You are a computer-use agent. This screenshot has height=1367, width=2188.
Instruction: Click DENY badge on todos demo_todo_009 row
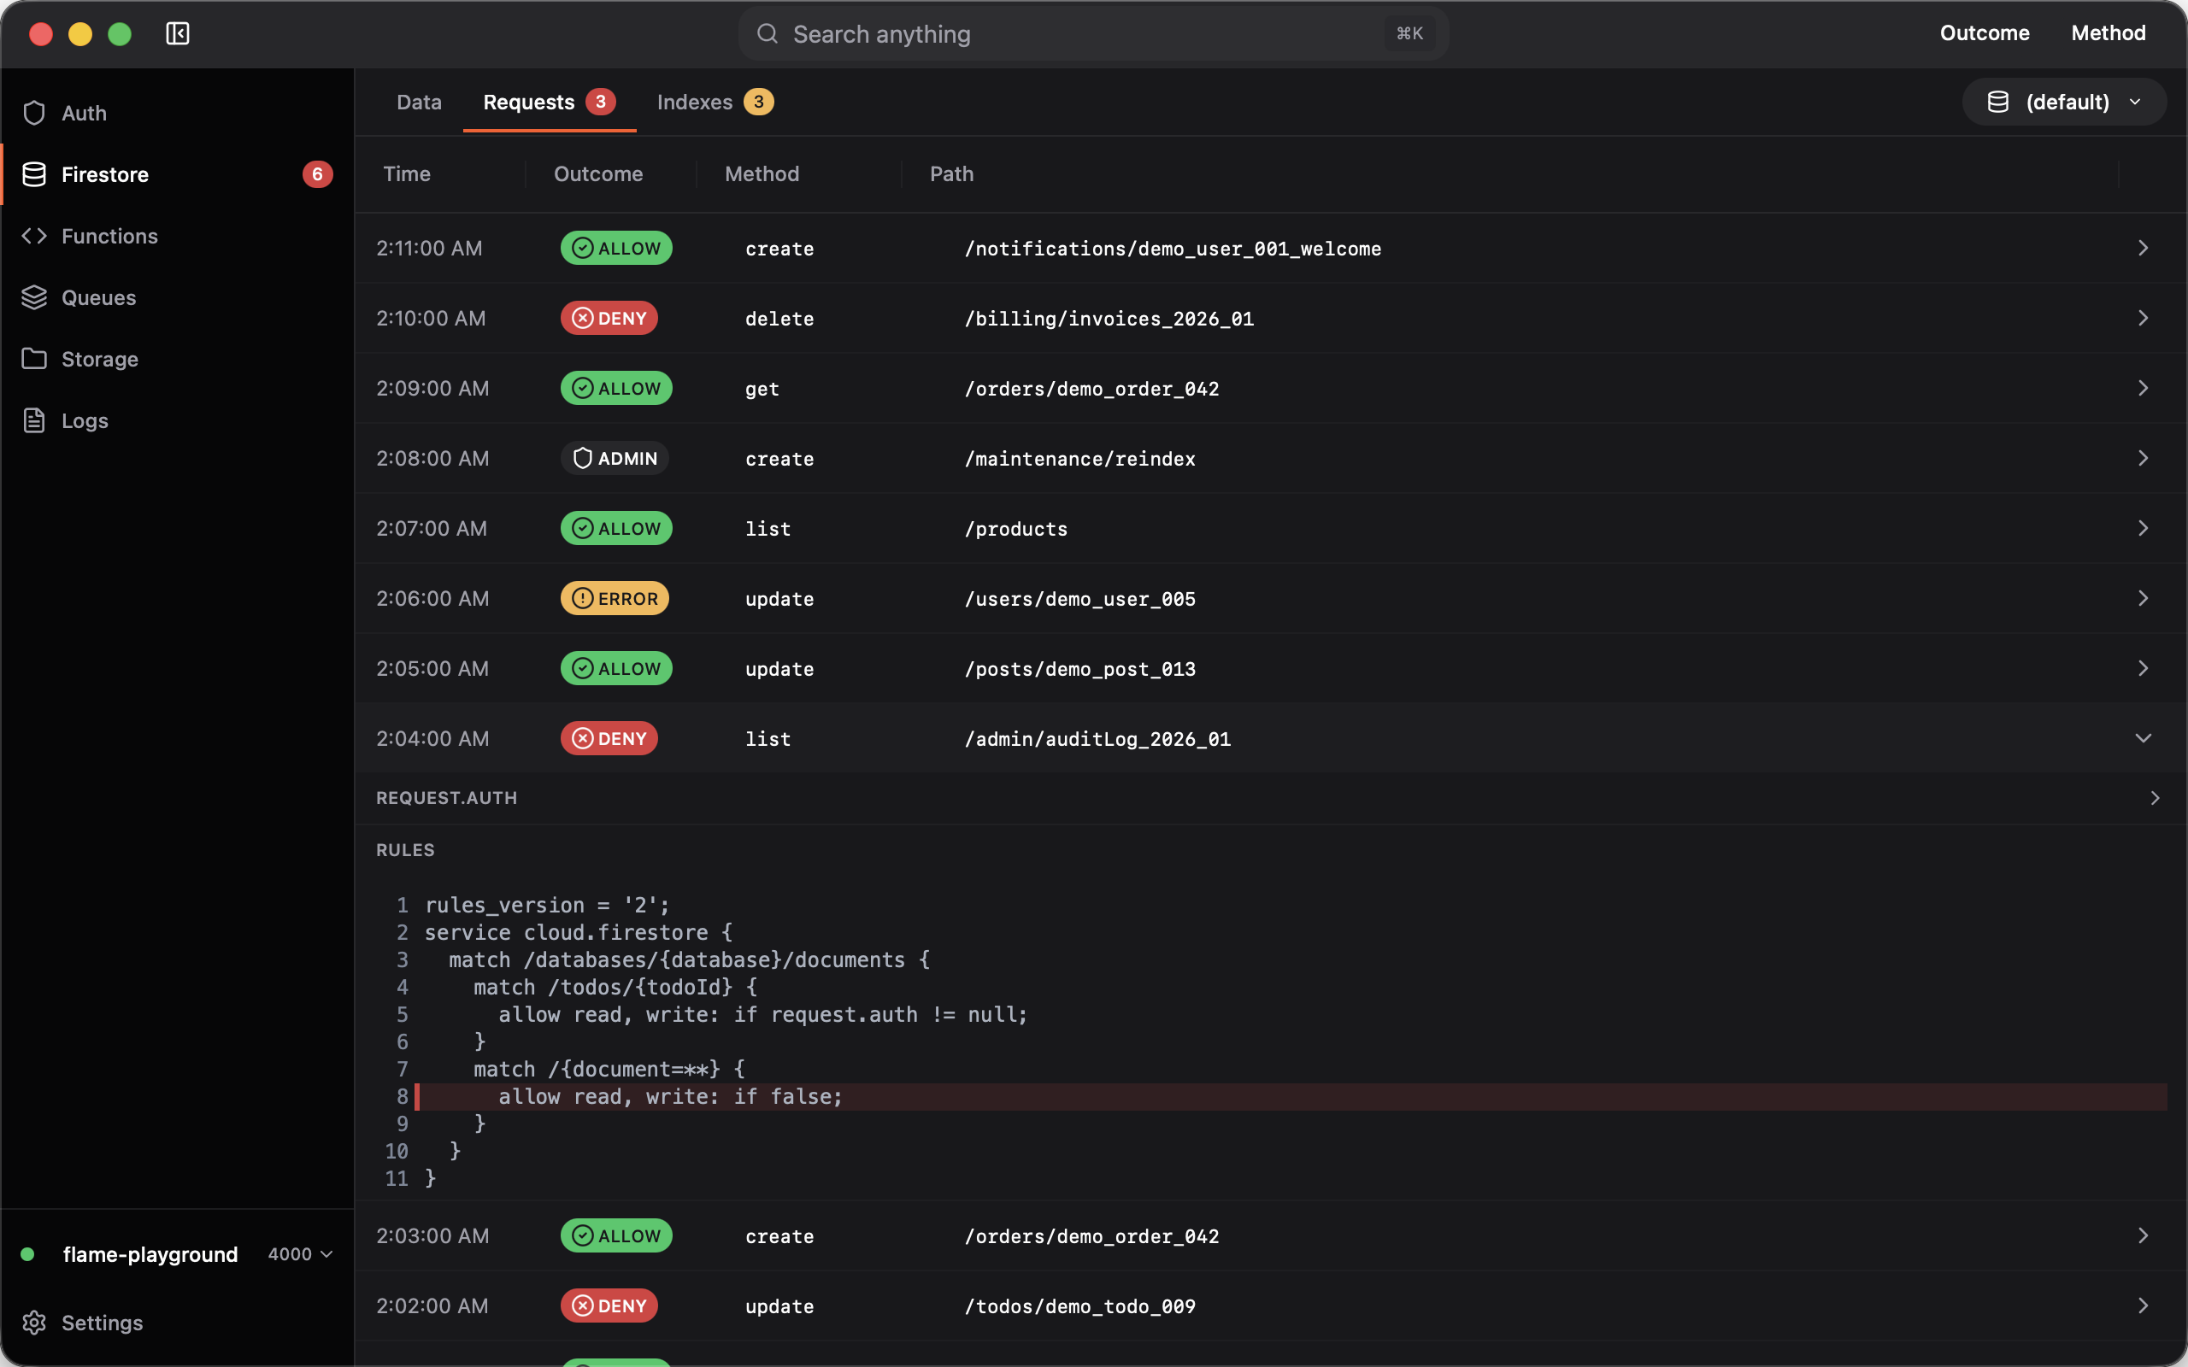click(x=609, y=1305)
